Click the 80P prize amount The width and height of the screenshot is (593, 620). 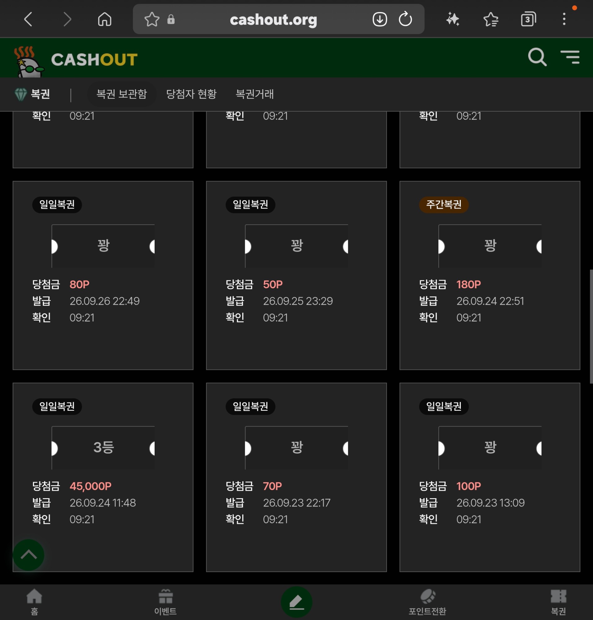coord(79,284)
